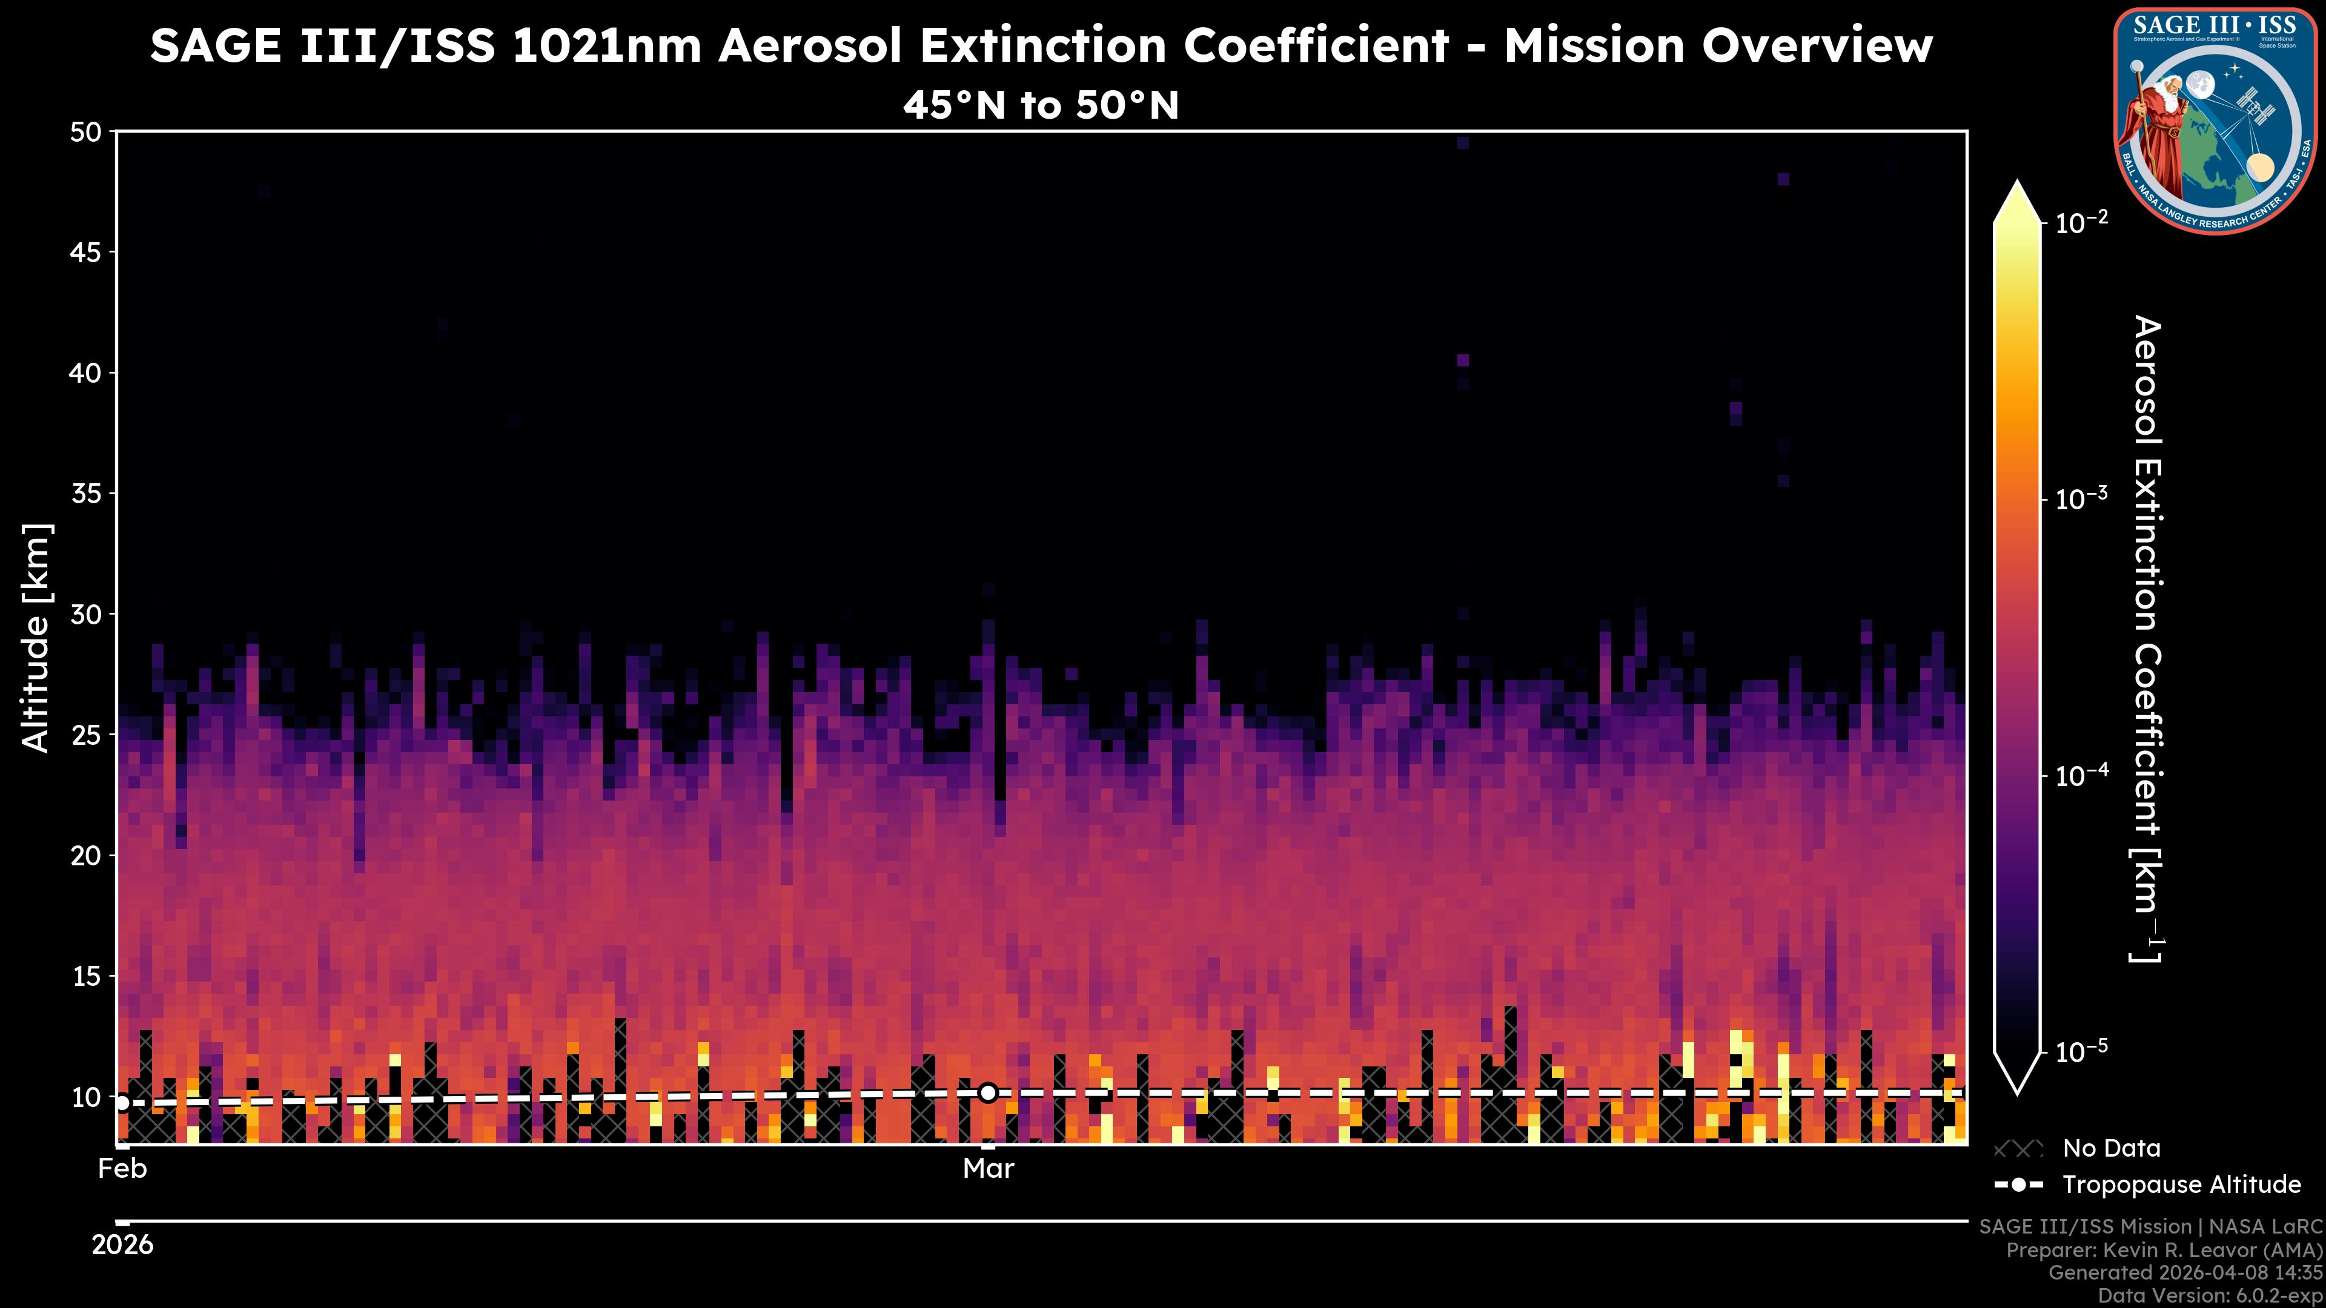Click the 10⁻² colorbar tick label
2326x1308 pixels.
2081,221
